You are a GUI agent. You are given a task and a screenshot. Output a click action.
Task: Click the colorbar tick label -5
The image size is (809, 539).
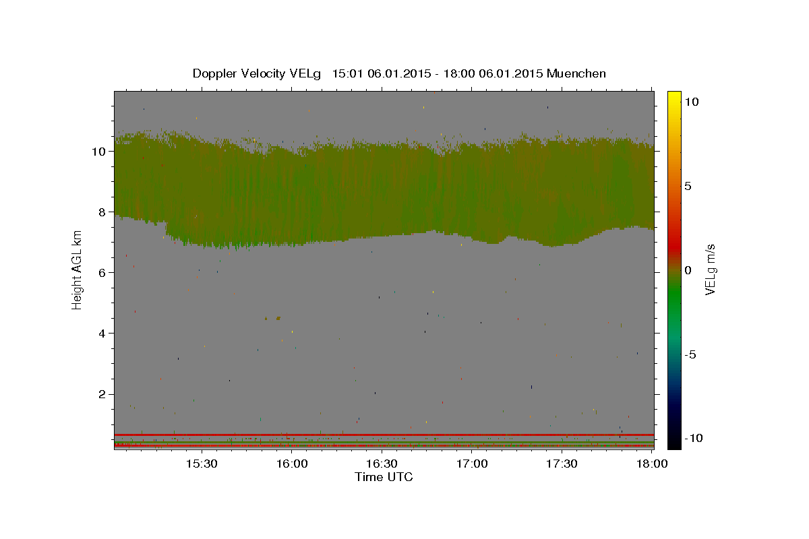(x=690, y=354)
